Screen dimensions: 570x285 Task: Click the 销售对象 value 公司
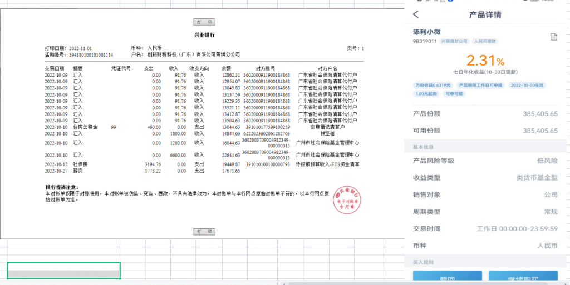coord(551,194)
